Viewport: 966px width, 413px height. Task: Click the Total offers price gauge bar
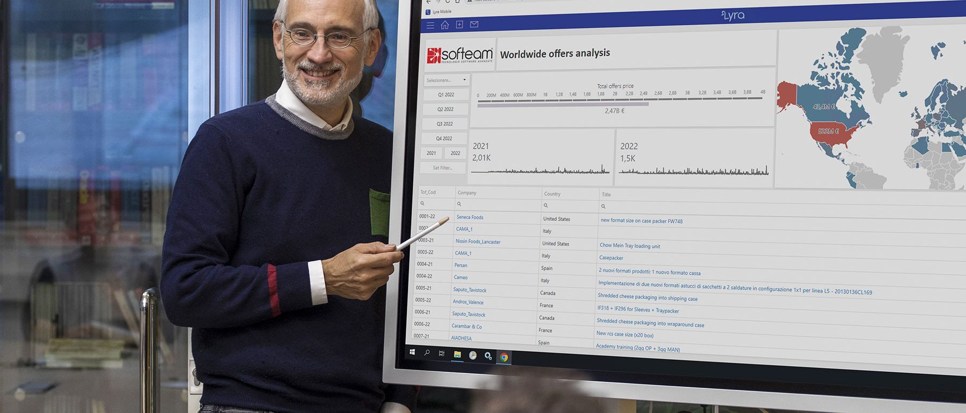[562, 104]
